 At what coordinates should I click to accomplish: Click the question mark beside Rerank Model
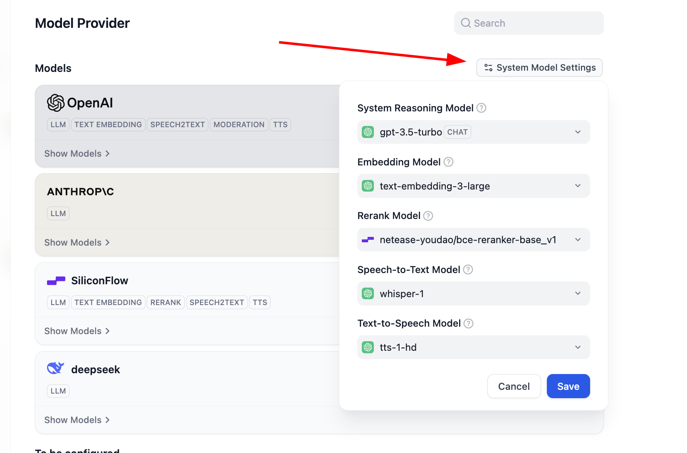(428, 216)
